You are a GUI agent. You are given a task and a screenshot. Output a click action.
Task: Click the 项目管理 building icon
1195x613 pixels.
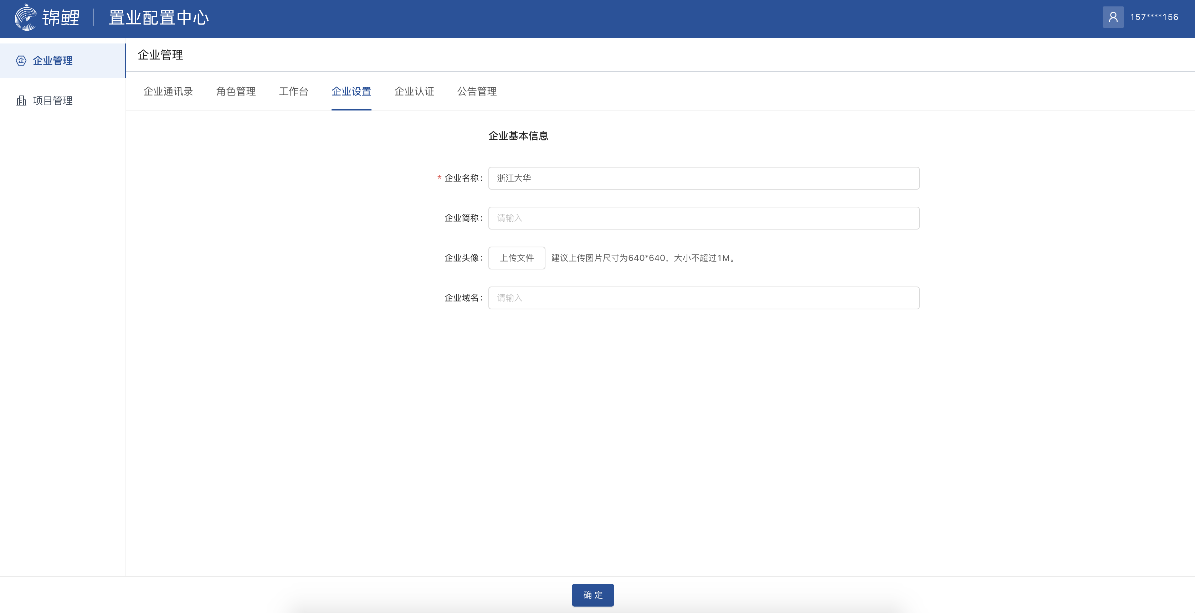click(21, 101)
